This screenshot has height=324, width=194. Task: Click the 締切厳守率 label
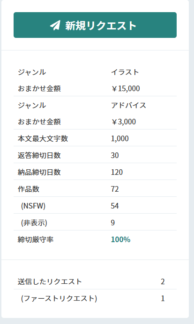tap(36, 239)
